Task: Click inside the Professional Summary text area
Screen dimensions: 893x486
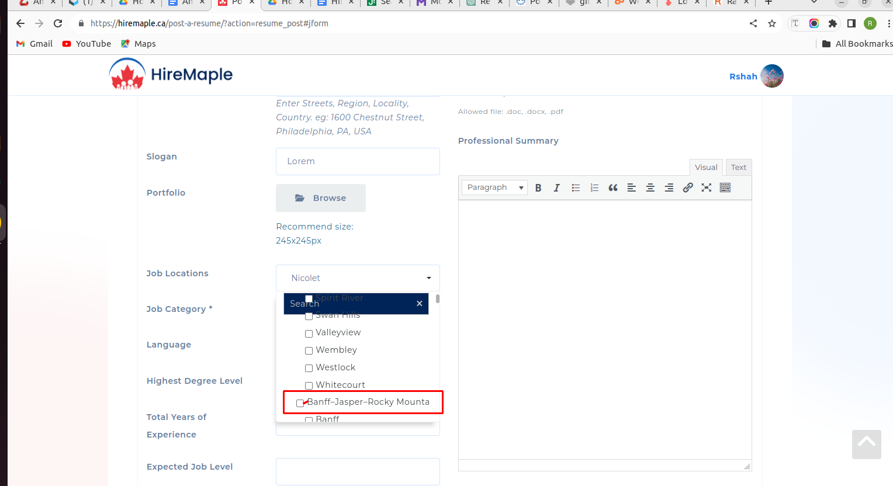Action: click(605, 330)
